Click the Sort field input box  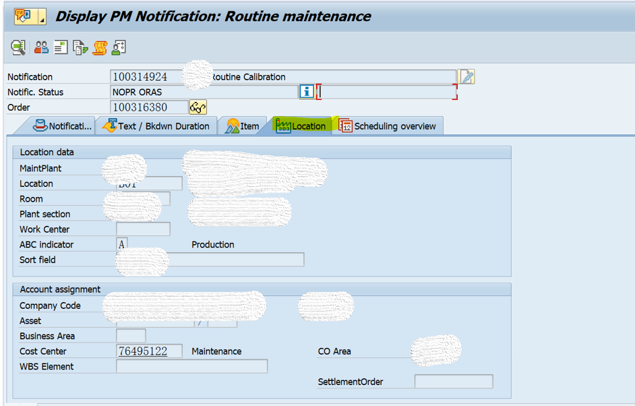210,260
